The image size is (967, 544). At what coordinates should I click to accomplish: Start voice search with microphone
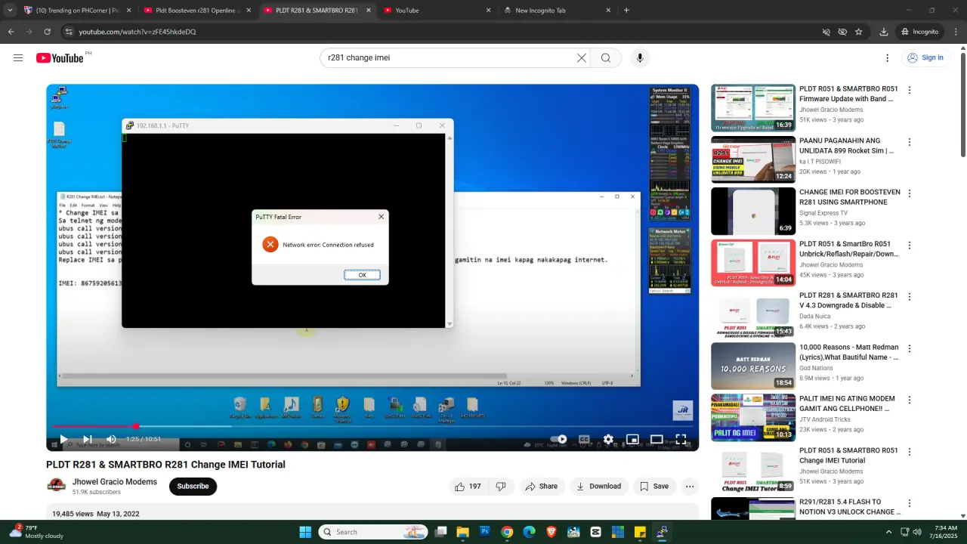click(x=640, y=58)
